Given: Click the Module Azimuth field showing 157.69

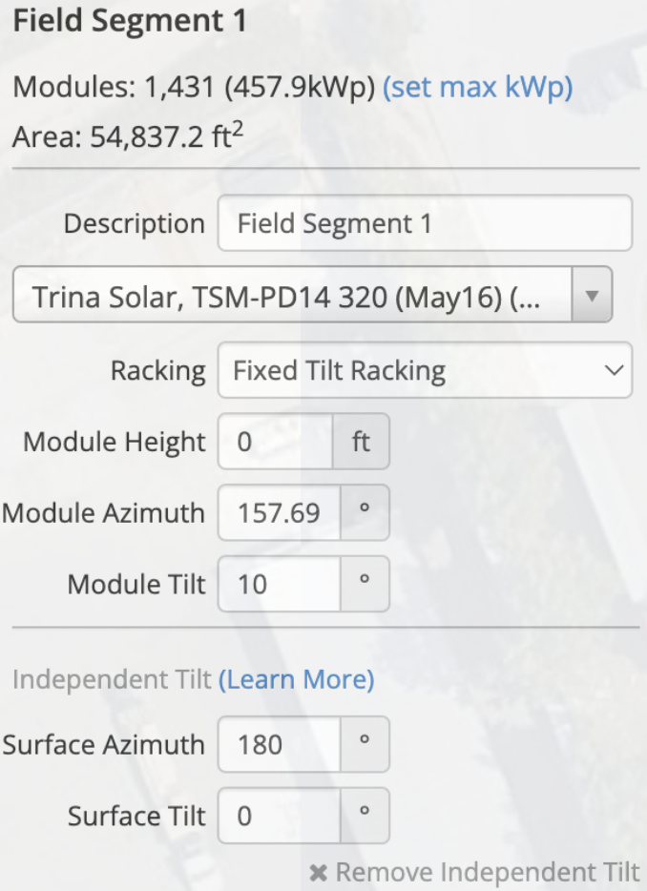Looking at the screenshot, I should (279, 513).
